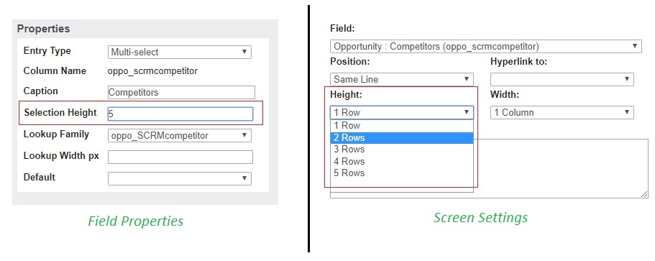
Task: Select 3 Rows from Height list
Action: (402, 150)
